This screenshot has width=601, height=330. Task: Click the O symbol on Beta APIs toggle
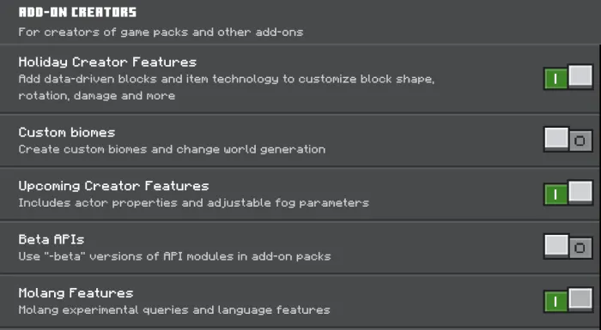pyautogui.click(x=580, y=249)
